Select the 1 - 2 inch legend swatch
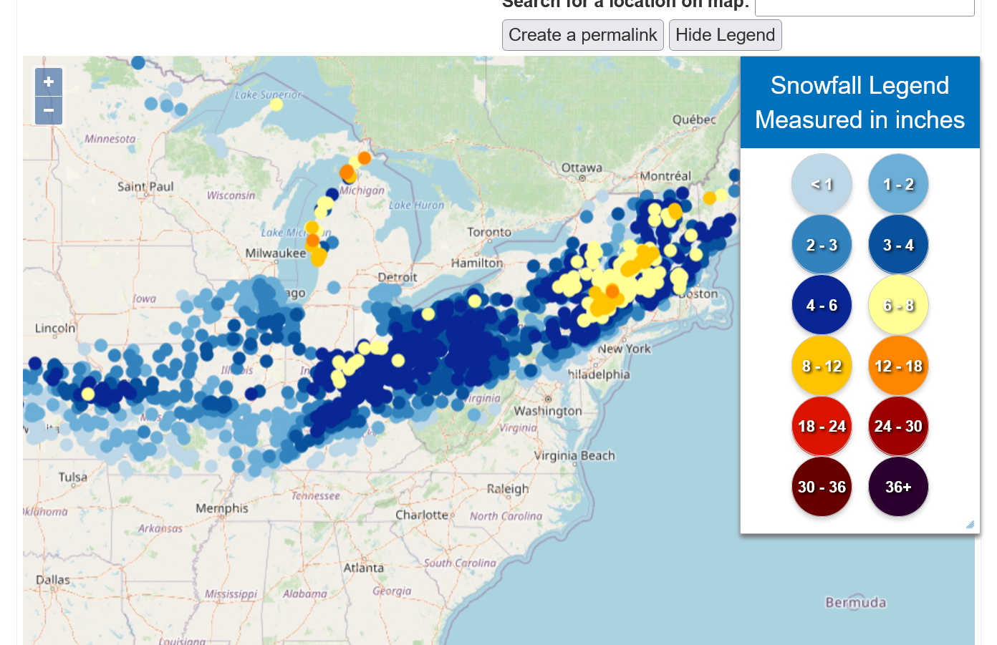The image size is (997, 645). point(898,184)
